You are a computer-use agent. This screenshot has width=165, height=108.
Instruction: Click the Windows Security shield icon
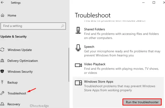click(x=3, y=72)
